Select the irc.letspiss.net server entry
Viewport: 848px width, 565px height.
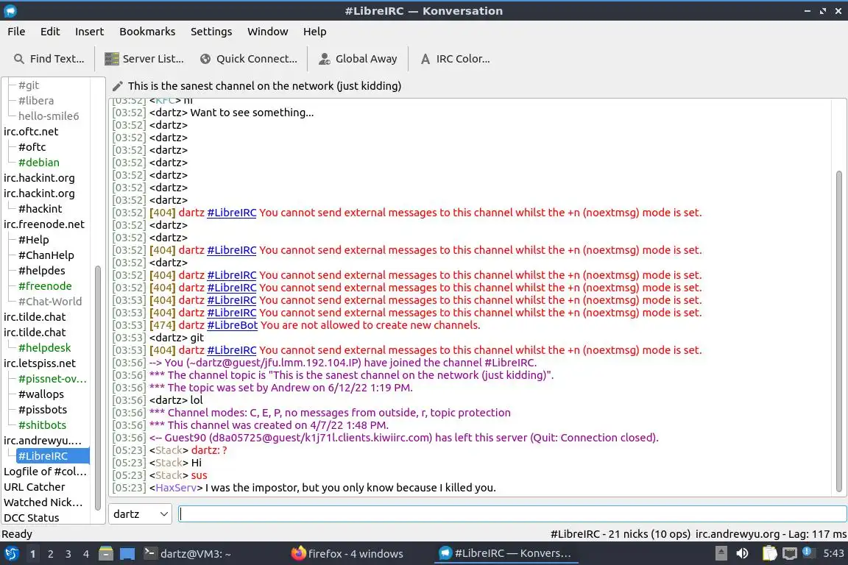click(x=40, y=363)
